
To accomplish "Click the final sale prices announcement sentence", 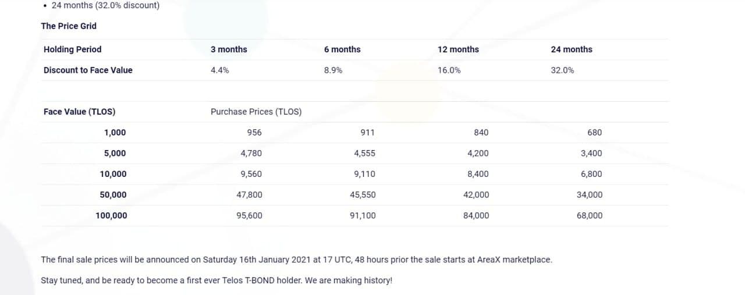I will (296, 260).
